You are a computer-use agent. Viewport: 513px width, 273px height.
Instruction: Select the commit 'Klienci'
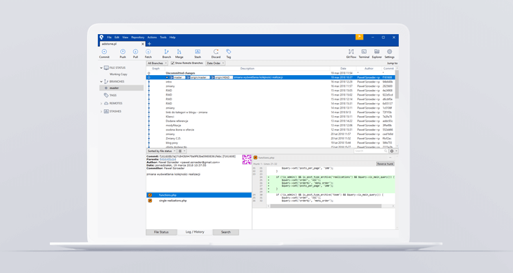pyautogui.click(x=271, y=117)
